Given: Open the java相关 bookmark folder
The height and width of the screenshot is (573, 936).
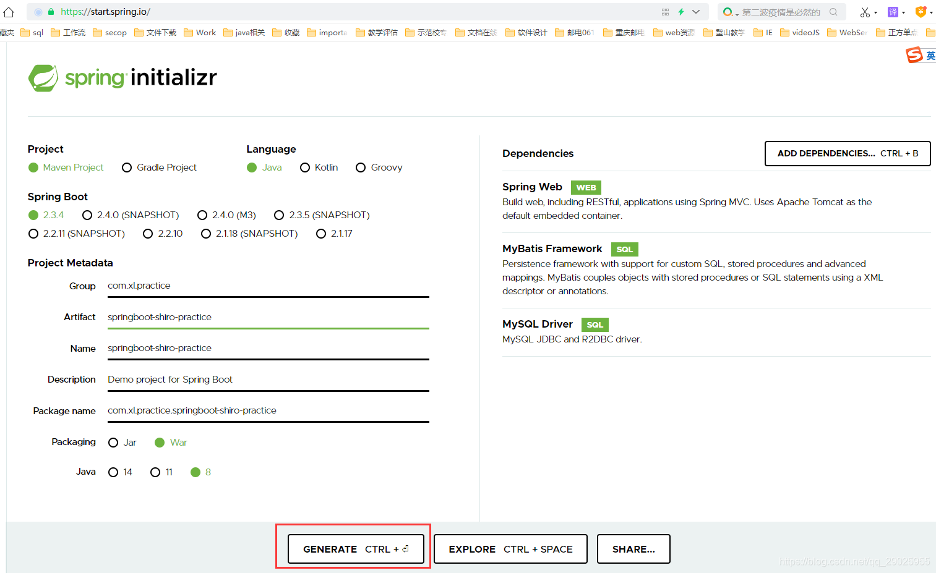Looking at the screenshot, I should (244, 33).
